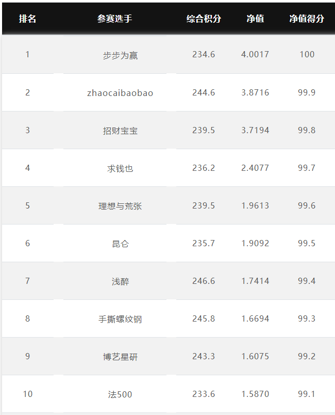
Task: Click net value 4.0017 cell
Action: pos(255,55)
